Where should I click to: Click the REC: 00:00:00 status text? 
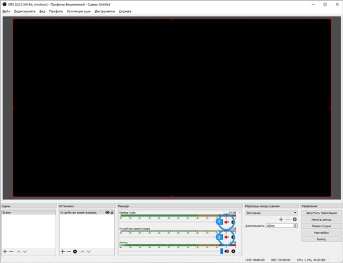[281, 260]
